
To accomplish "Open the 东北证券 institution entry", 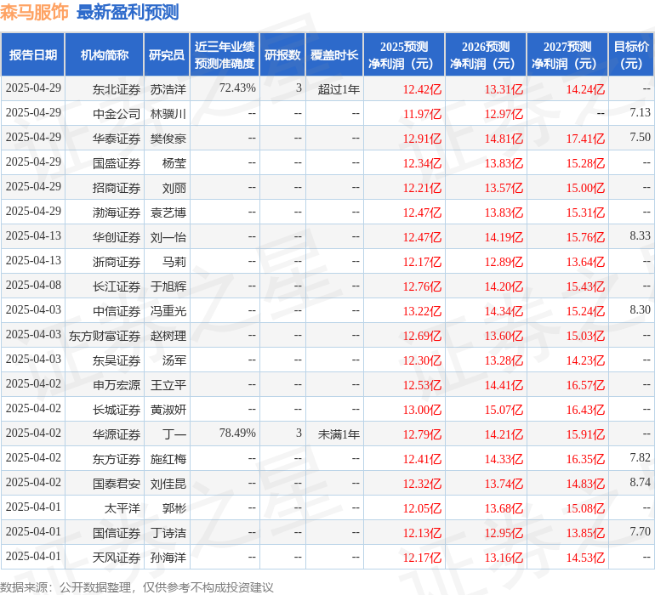I will tap(117, 88).
